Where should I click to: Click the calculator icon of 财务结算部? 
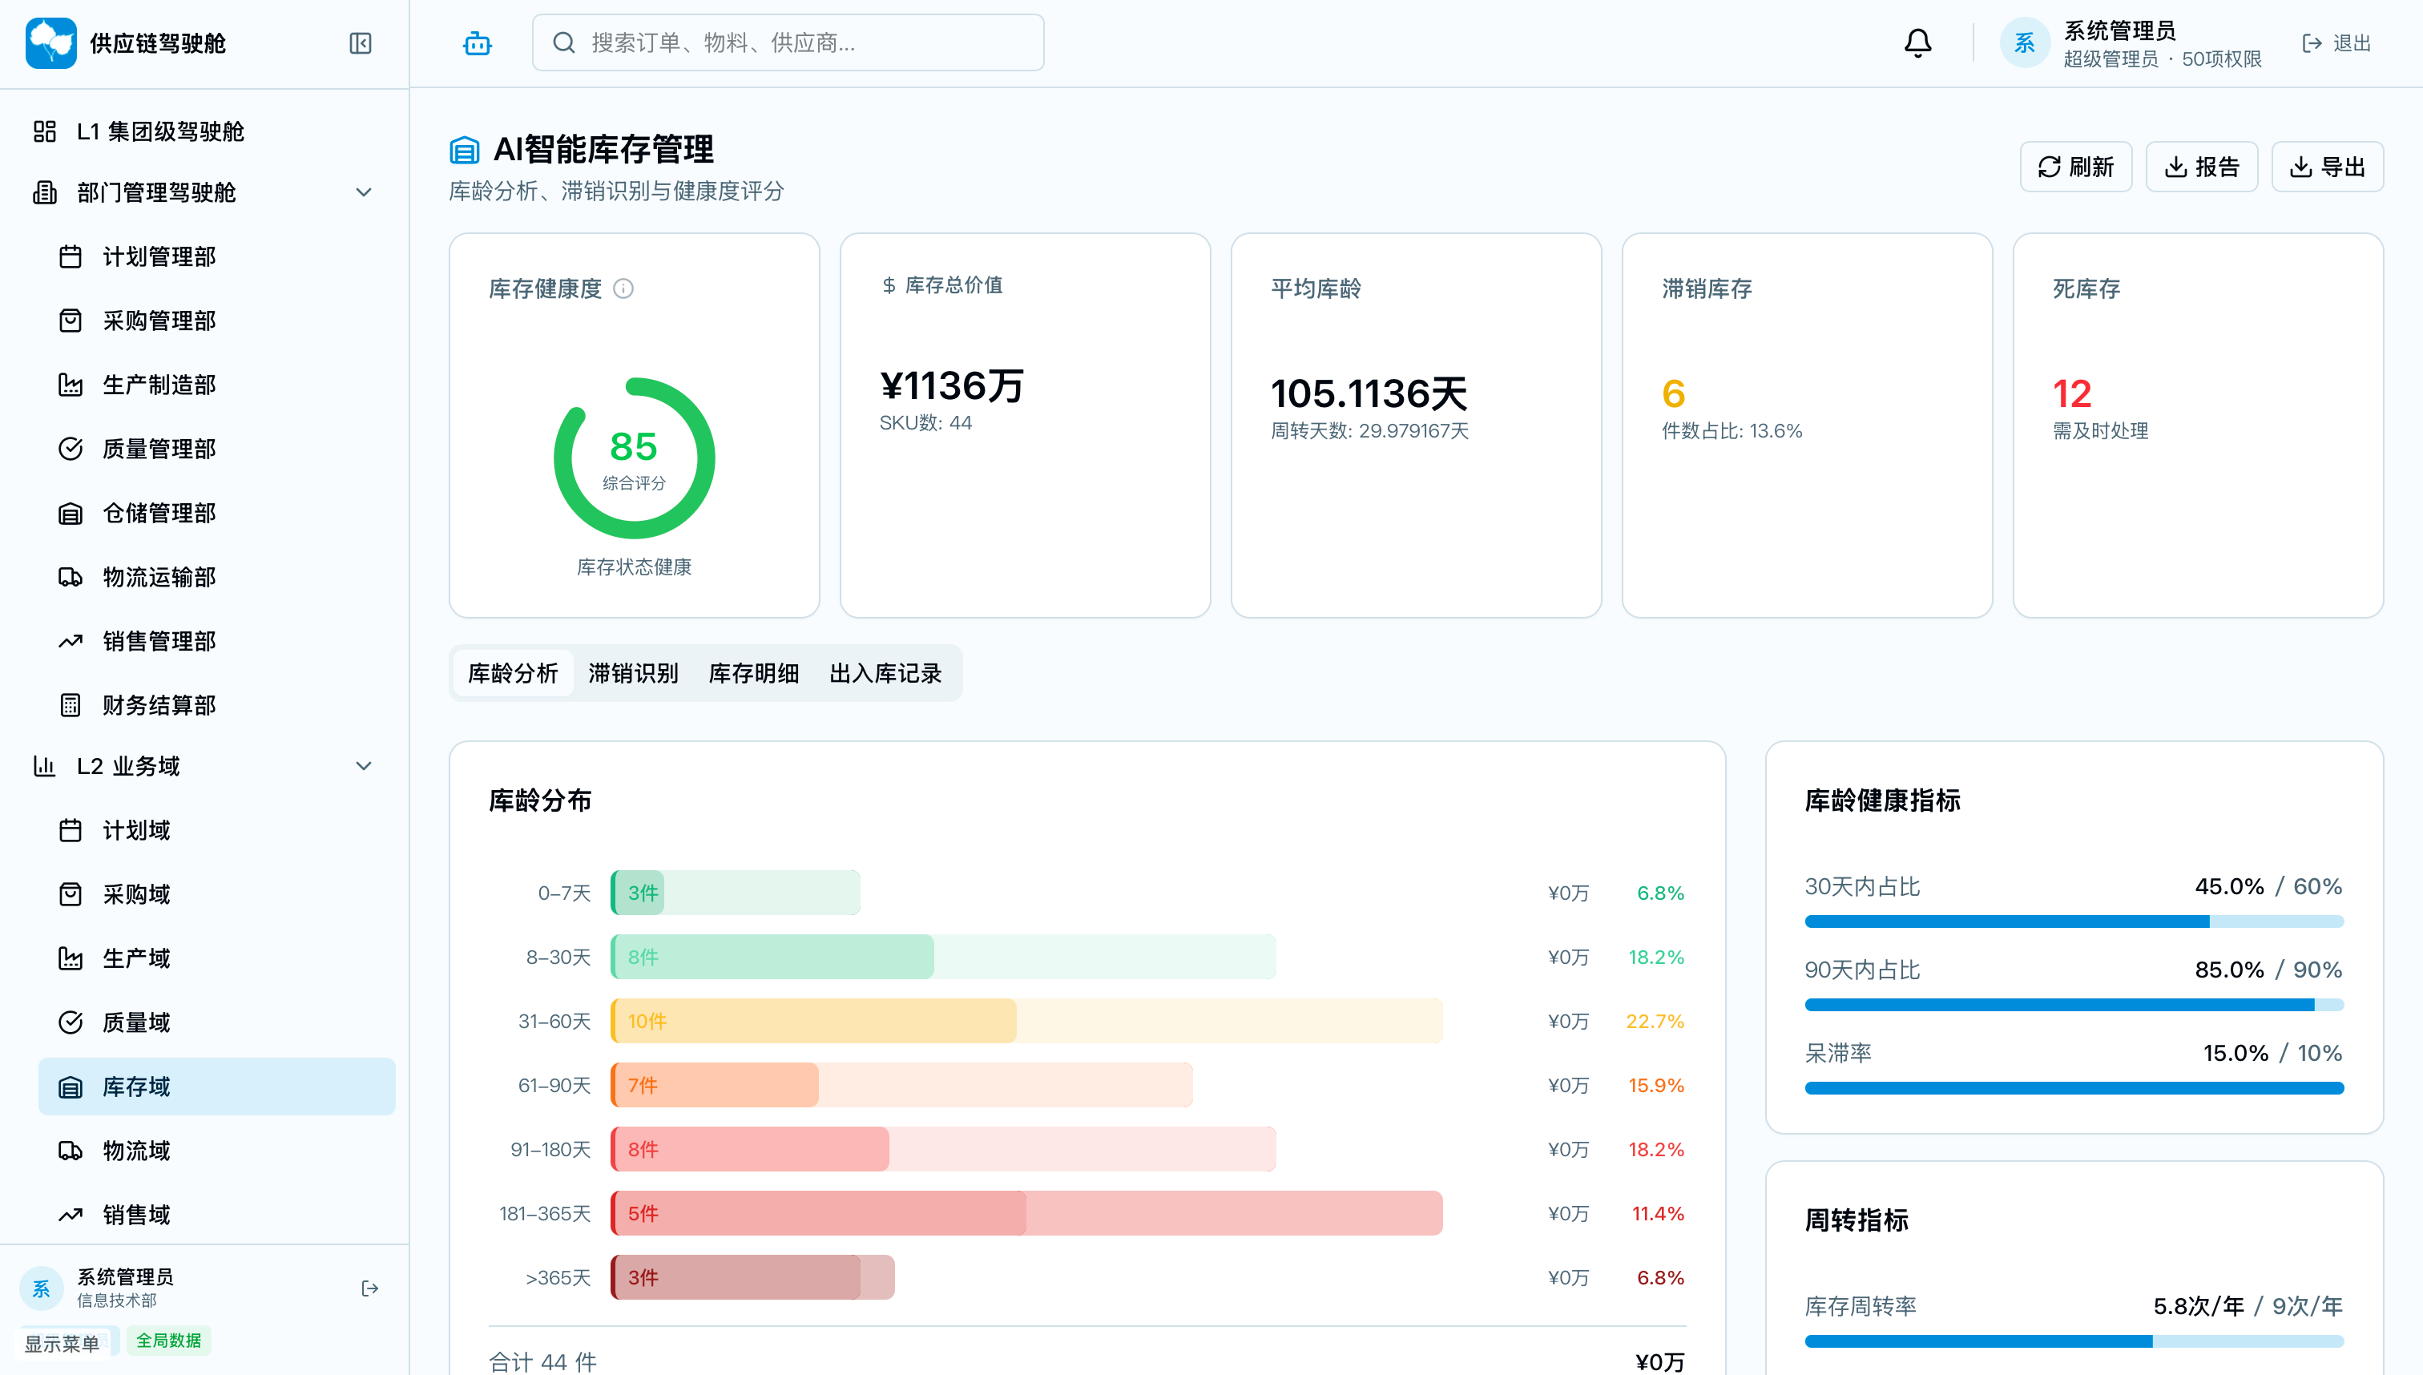click(x=71, y=707)
